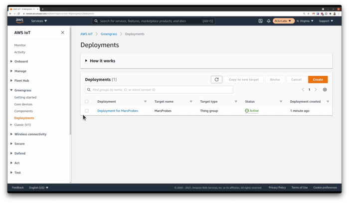Image resolution: width=349 pixels, height=203 pixels.
Task: Click the Revise button
Action: coord(275,79)
